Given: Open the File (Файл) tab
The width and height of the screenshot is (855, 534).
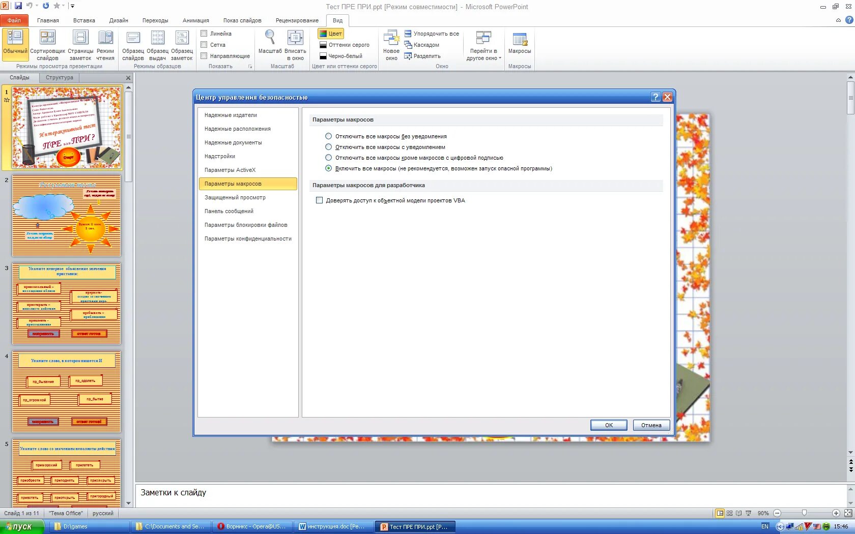Looking at the screenshot, I should tap(14, 20).
